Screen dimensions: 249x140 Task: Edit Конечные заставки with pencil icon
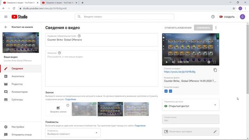(x=215, y=131)
